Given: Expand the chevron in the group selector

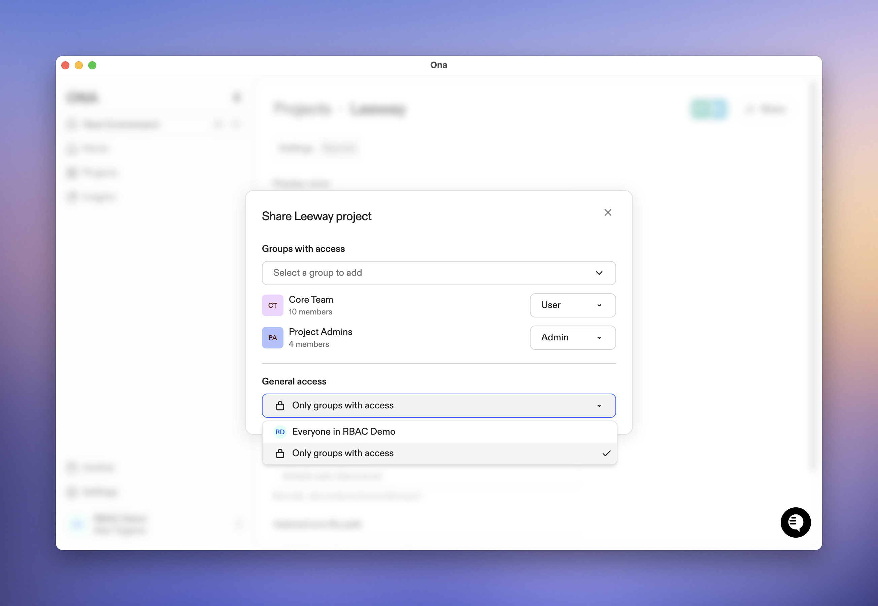Looking at the screenshot, I should coord(599,273).
